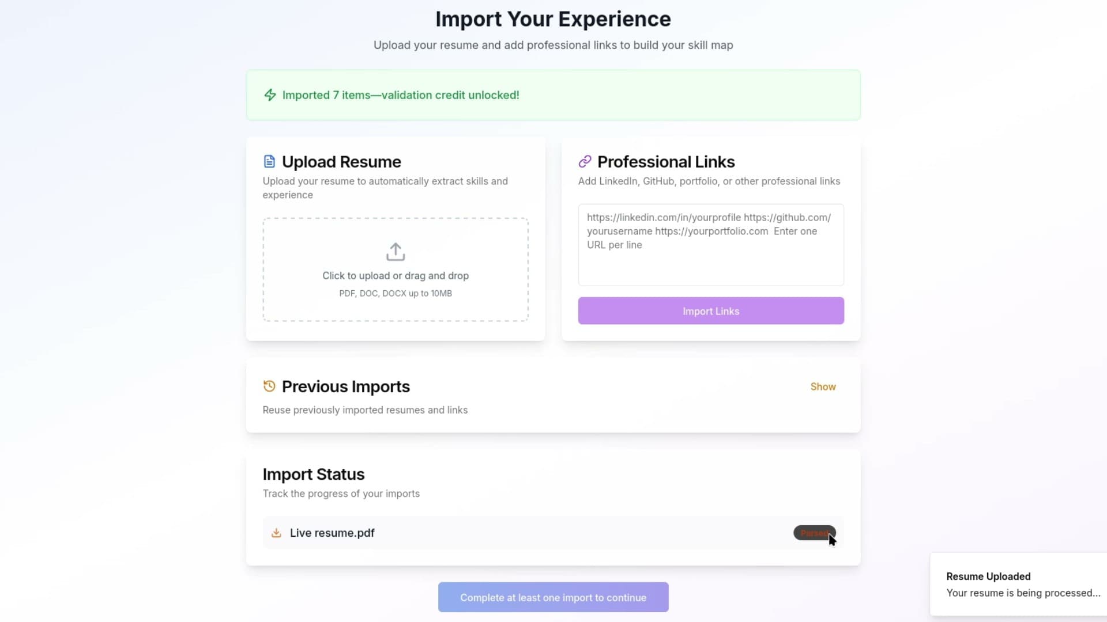Click the Previous Imports heading
1107x622 pixels.
click(x=346, y=387)
